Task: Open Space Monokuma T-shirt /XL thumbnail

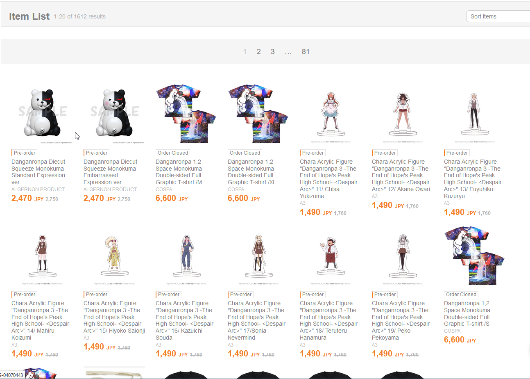Action: pyautogui.click(x=258, y=113)
